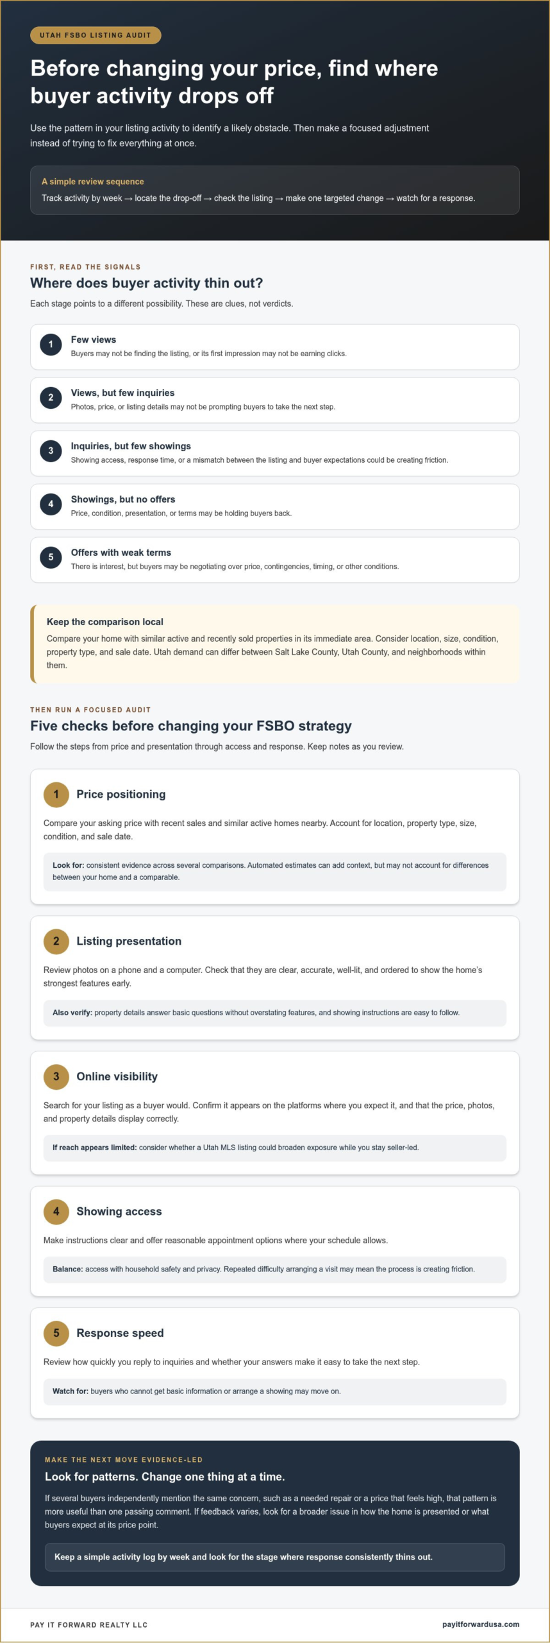
Task: Click the number 5 circle beside Offers with weak terms
Action: (x=51, y=557)
